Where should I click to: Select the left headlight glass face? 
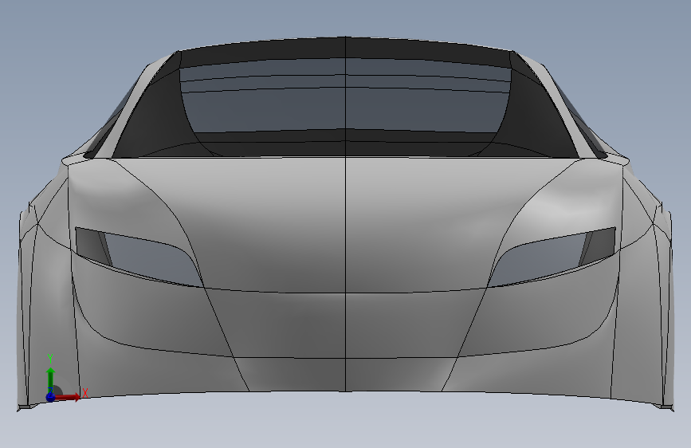click(x=152, y=260)
